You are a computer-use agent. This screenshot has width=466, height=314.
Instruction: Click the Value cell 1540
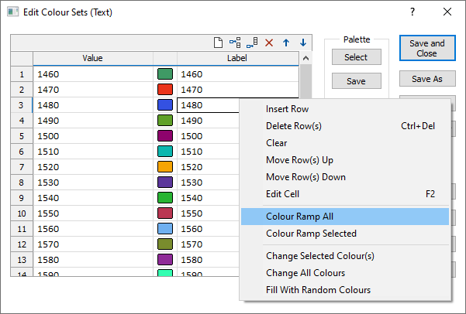[93, 198]
